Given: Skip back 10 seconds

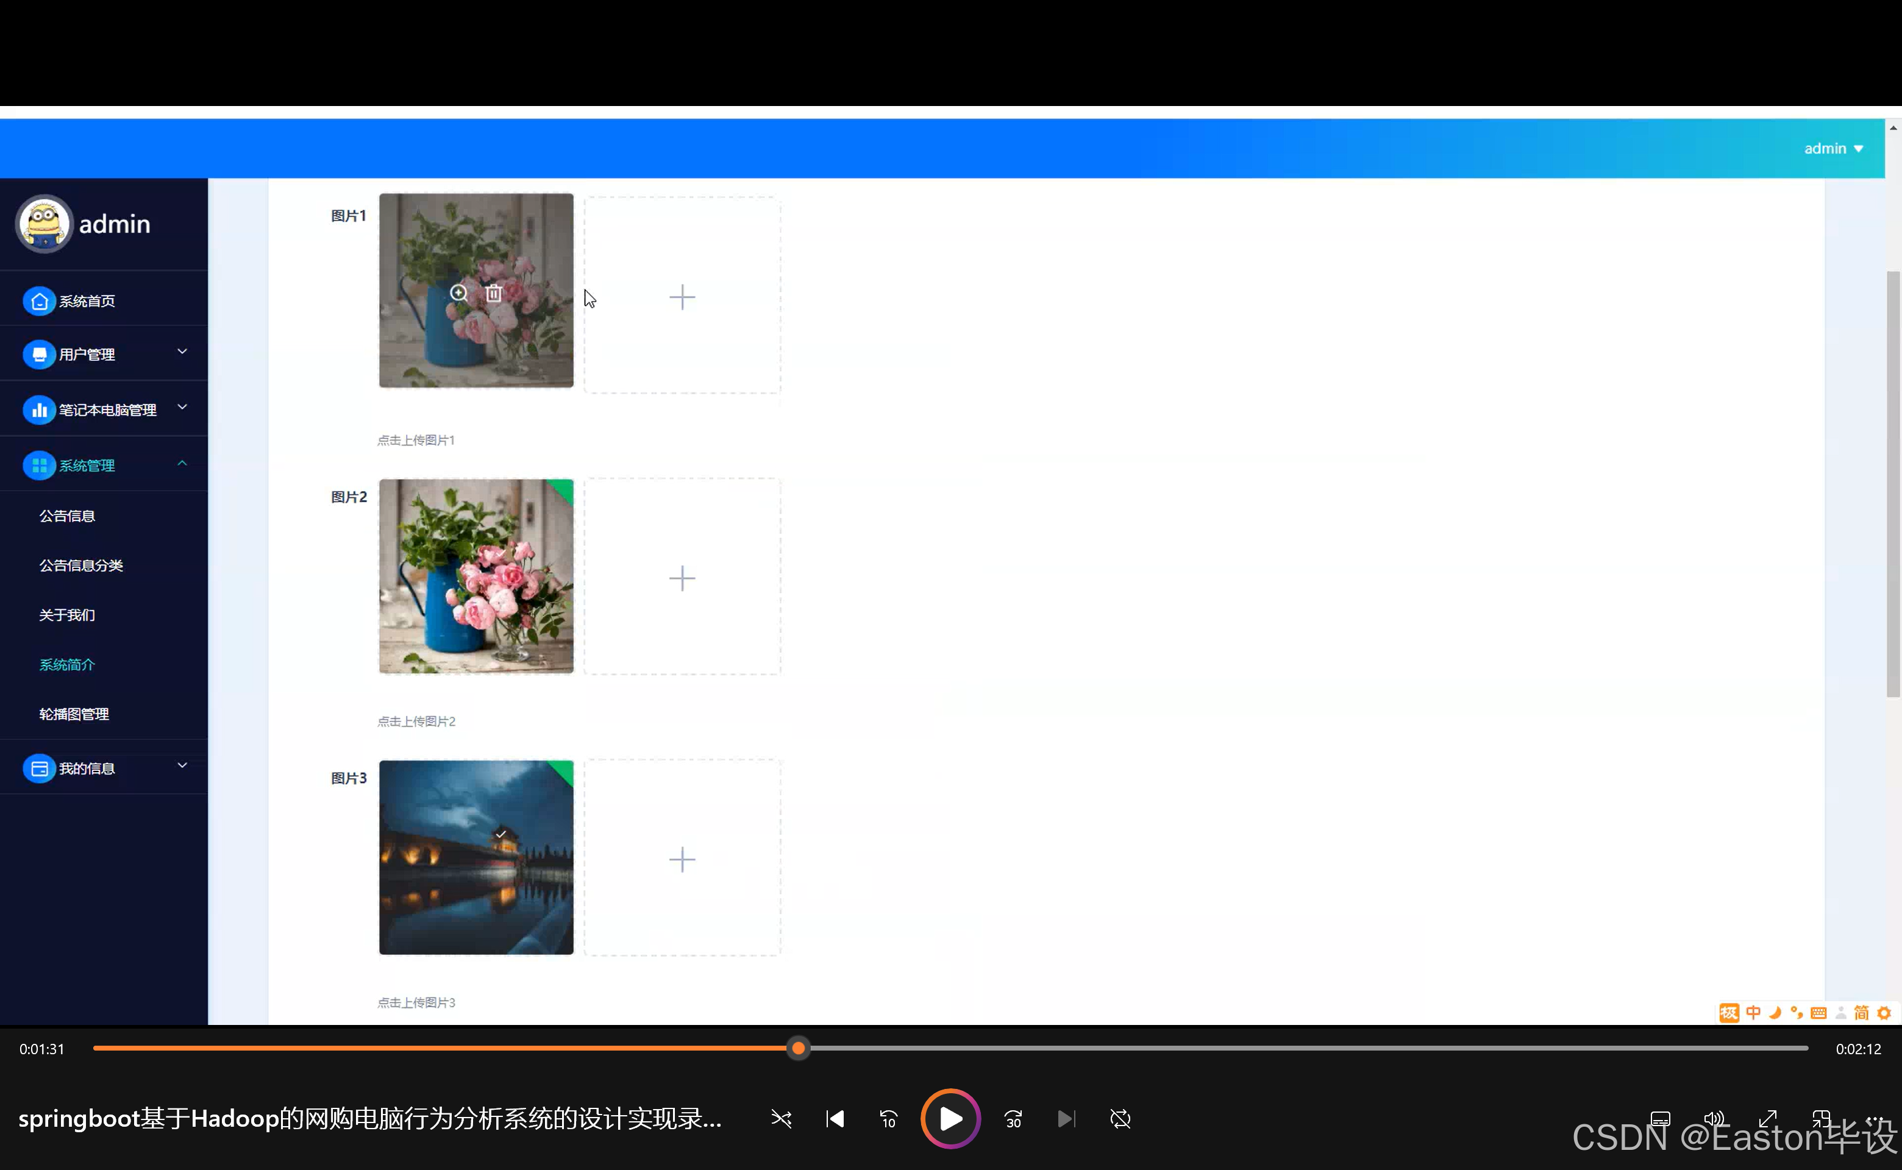Looking at the screenshot, I should [889, 1118].
